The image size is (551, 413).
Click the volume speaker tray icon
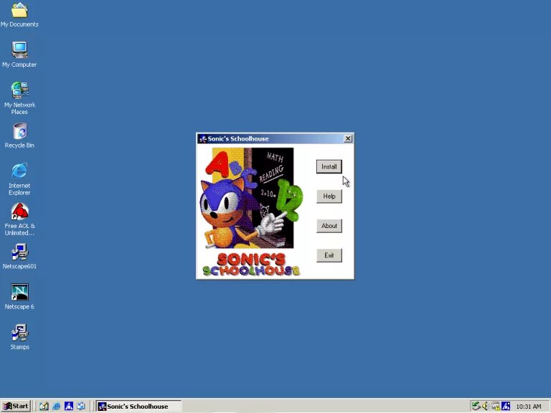485,407
